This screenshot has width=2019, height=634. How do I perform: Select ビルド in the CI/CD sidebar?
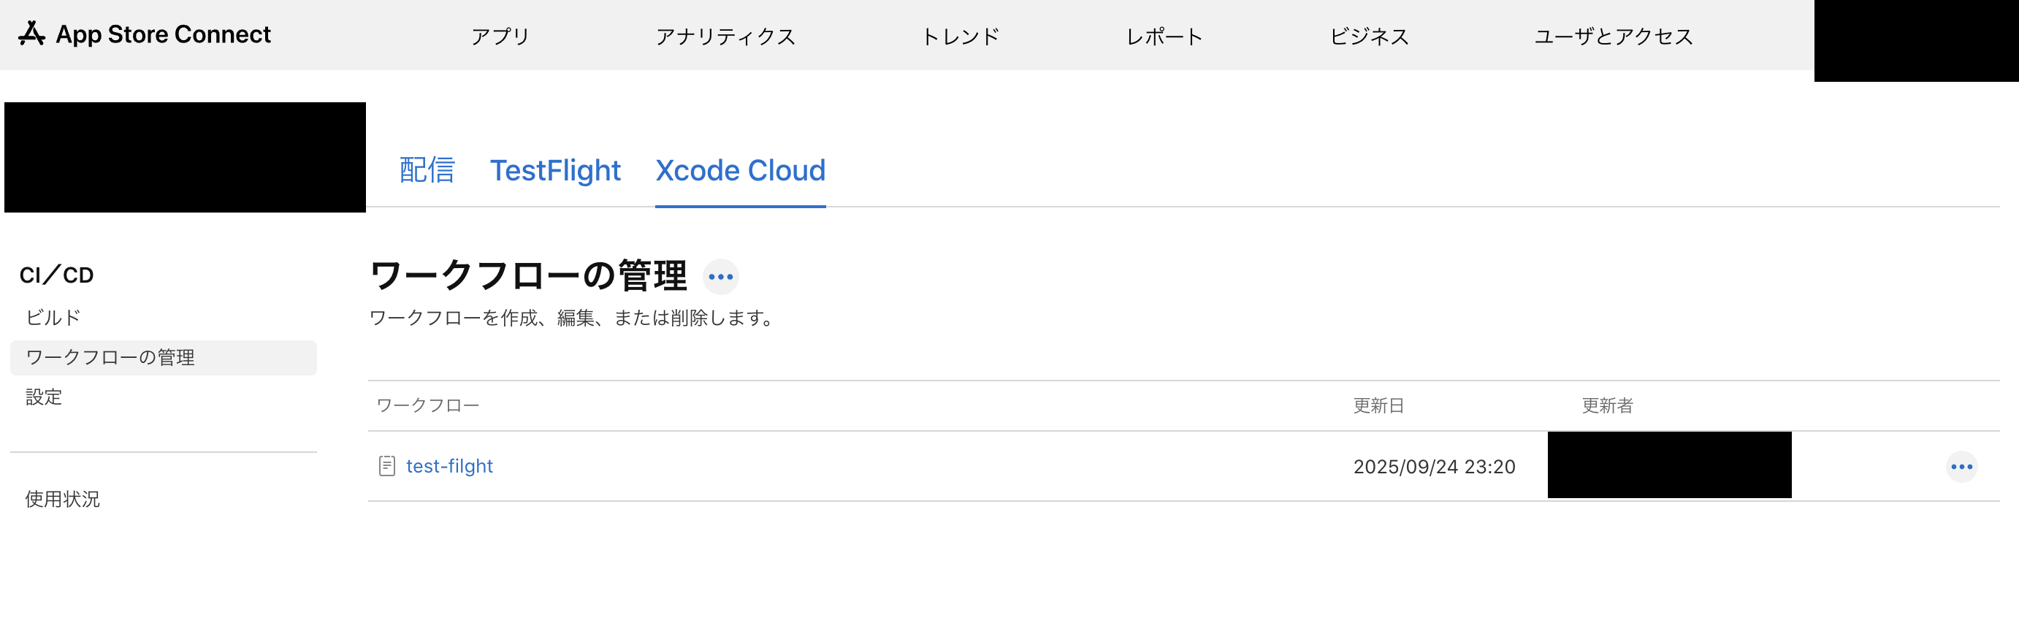pos(53,318)
